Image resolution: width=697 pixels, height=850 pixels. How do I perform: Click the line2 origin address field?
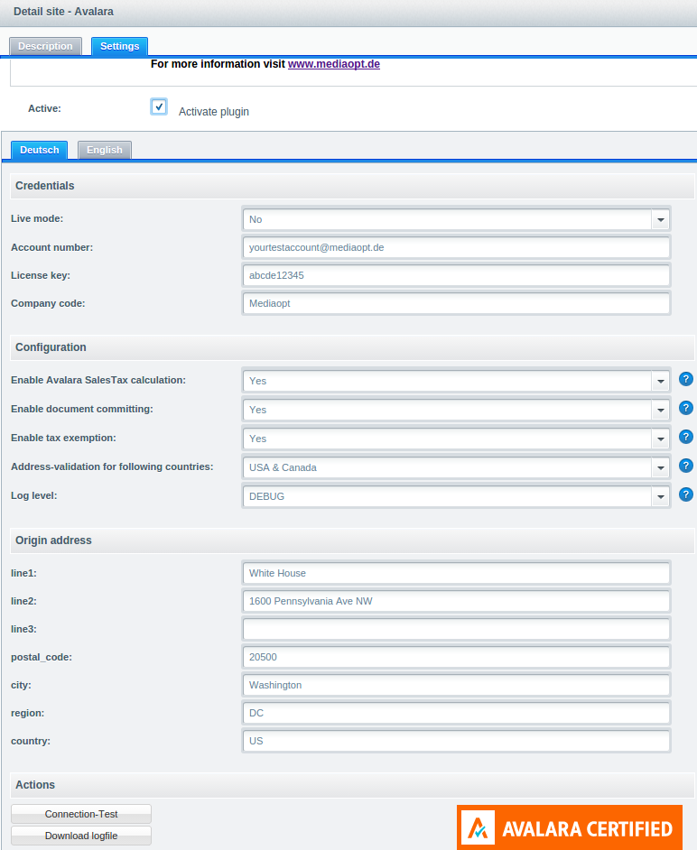coord(456,601)
